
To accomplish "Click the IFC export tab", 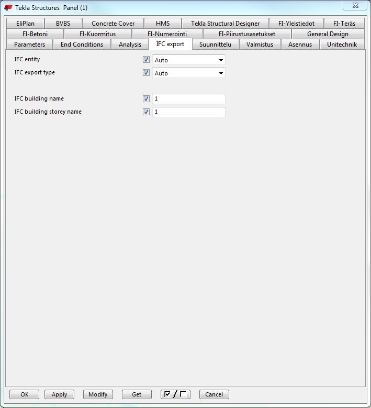I will pyautogui.click(x=170, y=43).
